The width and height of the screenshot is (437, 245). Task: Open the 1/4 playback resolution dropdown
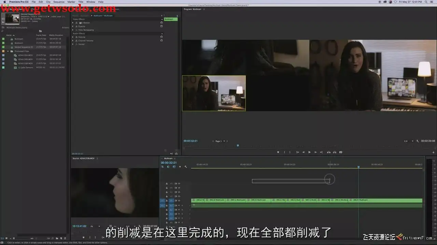pyautogui.click(x=409, y=141)
